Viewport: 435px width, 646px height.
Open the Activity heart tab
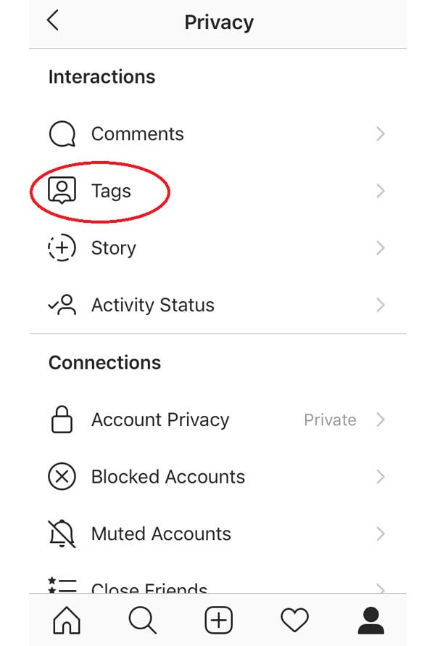pos(294,620)
